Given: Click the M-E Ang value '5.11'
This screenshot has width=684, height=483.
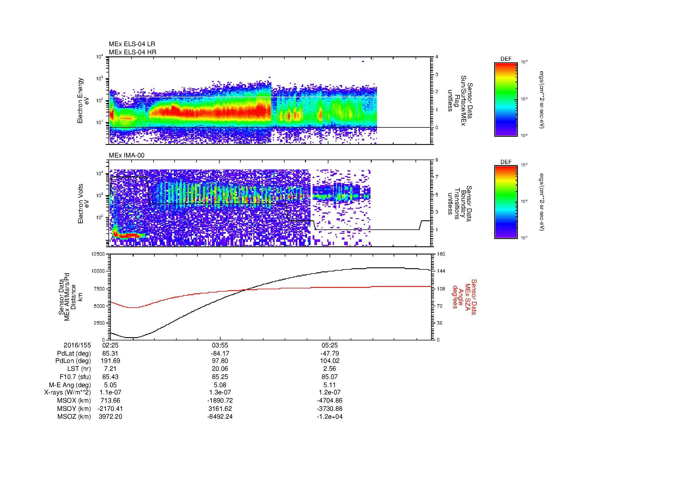Looking at the screenshot, I should [x=330, y=385].
